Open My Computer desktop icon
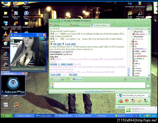 coord(130,4)
